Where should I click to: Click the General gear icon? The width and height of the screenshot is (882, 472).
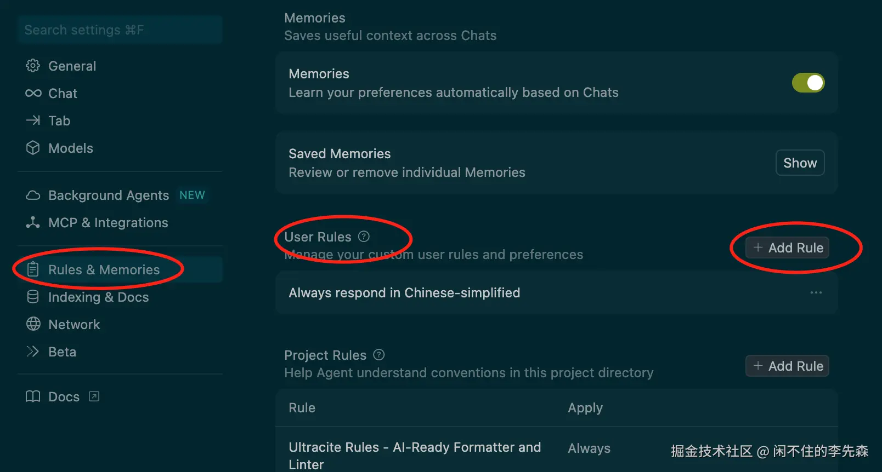33,66
